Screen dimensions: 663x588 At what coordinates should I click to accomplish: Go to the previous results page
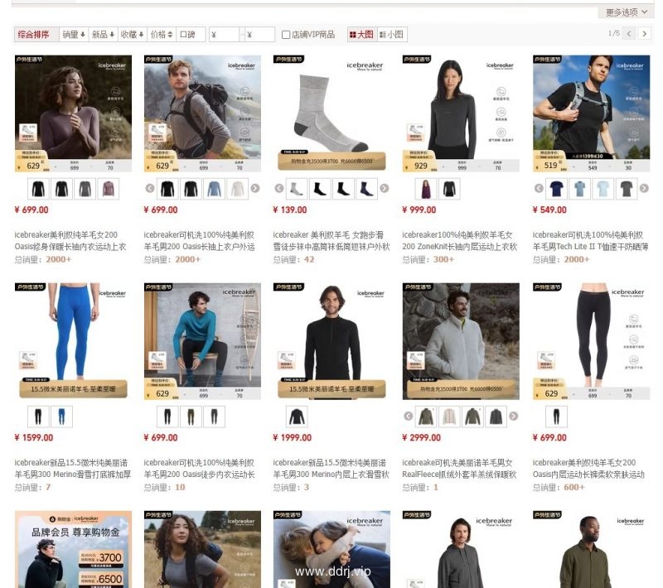[629, 34]
